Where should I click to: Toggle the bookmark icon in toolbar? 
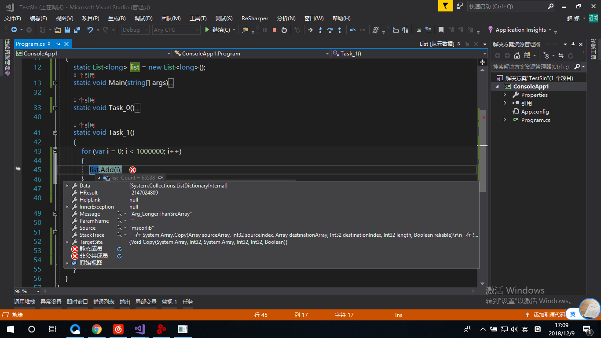pyautogui.click(x=441, y=30)
